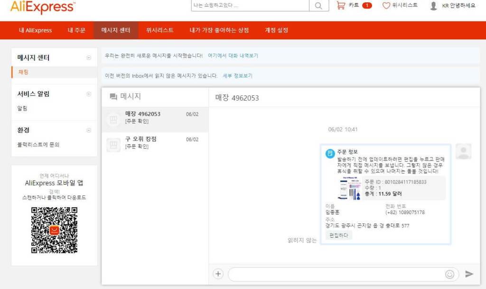Click the 카트 label in header

[354, 5]
